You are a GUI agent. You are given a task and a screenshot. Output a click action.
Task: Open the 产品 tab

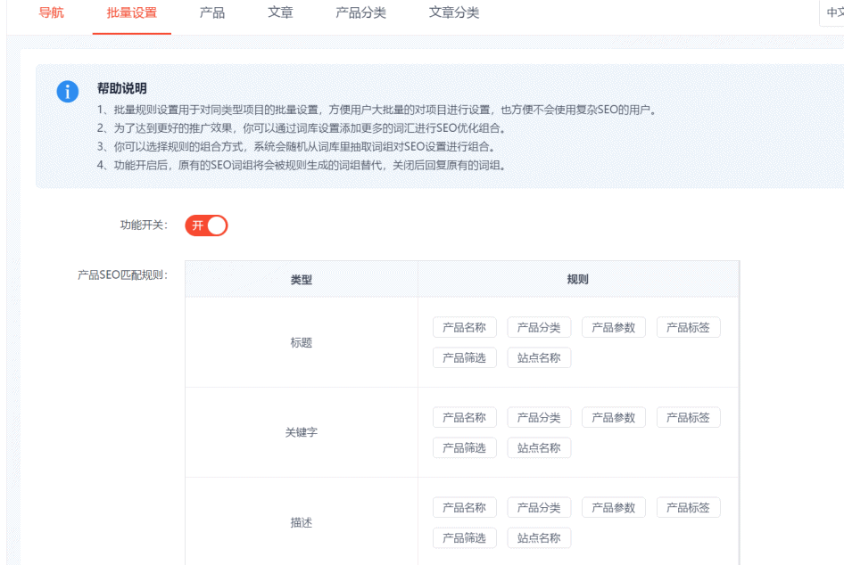[x=212, y=13]
